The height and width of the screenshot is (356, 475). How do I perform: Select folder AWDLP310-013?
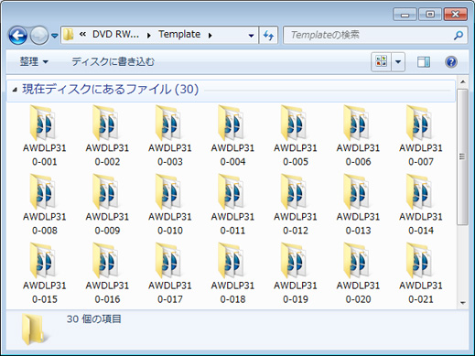point(358,204)
